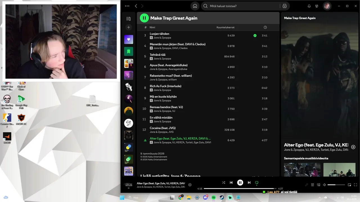Open the miniplayer

(x=350, y=185)
